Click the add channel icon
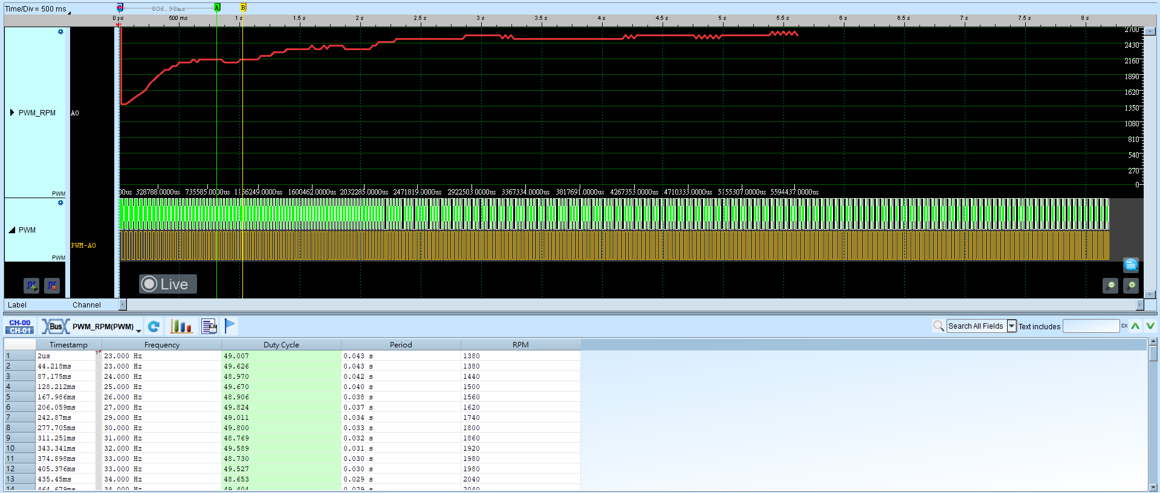 pos(31,285)
